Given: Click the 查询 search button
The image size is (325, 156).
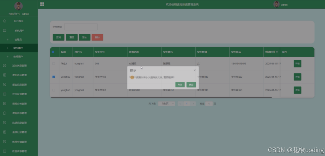Looking at the screenshot, I should pos(58,38).
